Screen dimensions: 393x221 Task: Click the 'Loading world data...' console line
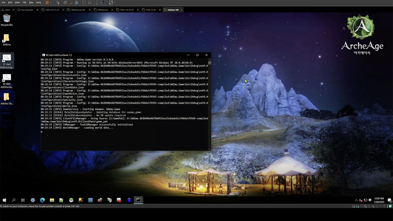(x=77, y=128)
